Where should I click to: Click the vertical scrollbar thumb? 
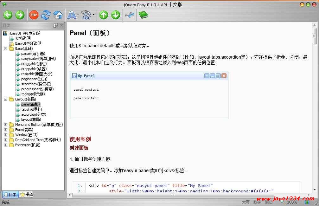pos(314,36)
